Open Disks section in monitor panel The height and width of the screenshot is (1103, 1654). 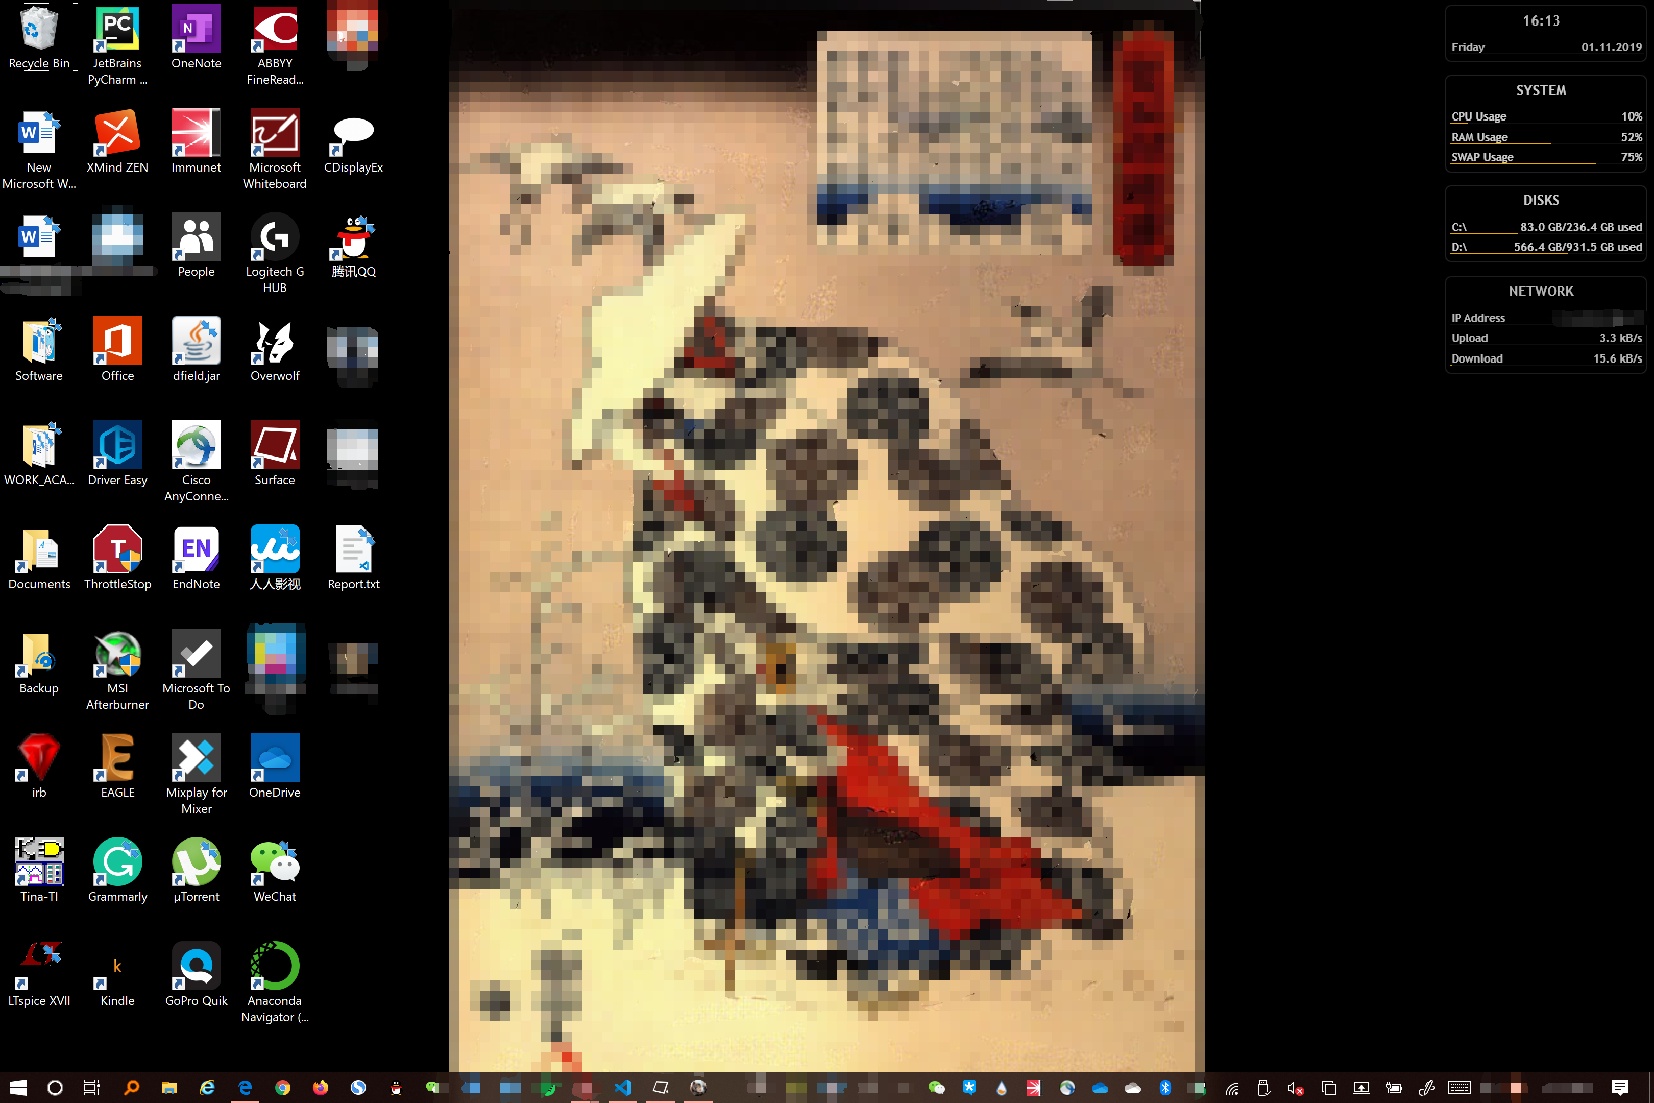pos(1542,200)
